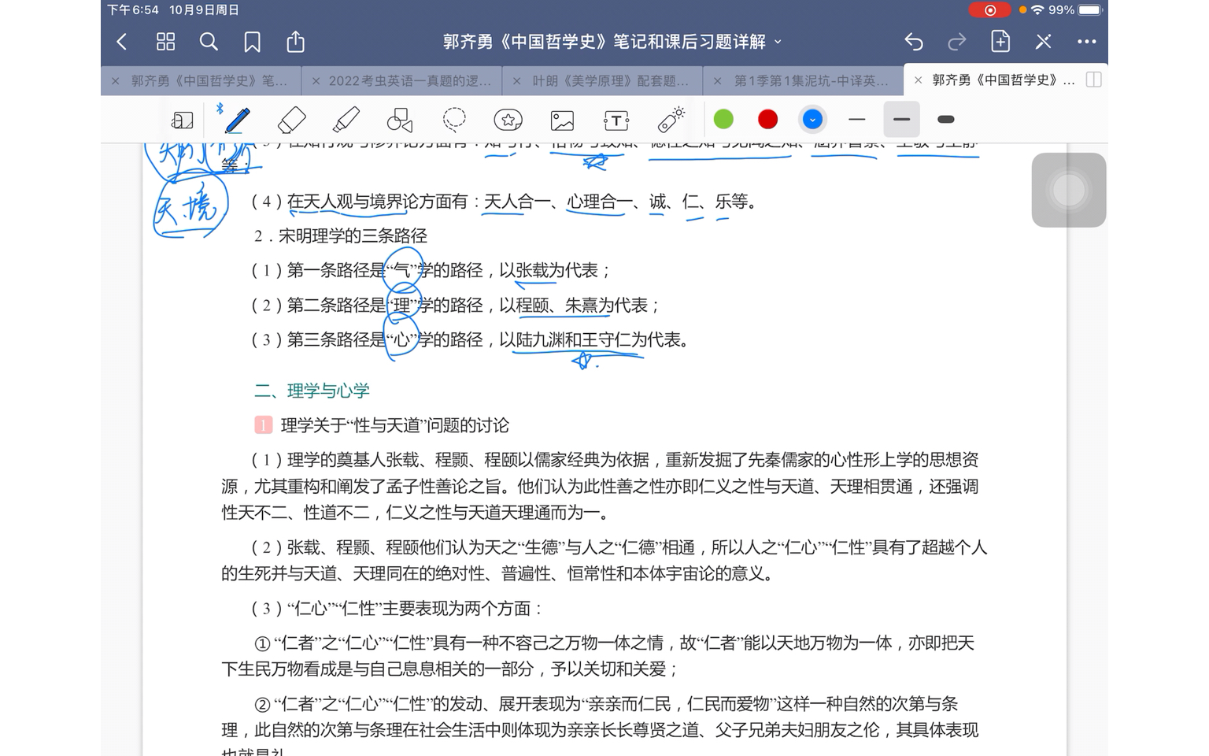The height and width of the screenshot is (756, 1209).
Task: Select the Lasso tool
Action: click(454, 120)
